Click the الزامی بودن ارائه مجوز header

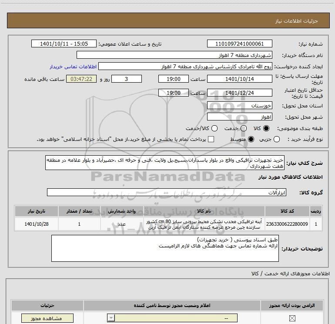point(292,305)
